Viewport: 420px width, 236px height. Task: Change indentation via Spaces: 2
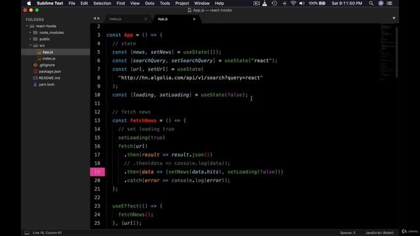[x=348, y=233]
